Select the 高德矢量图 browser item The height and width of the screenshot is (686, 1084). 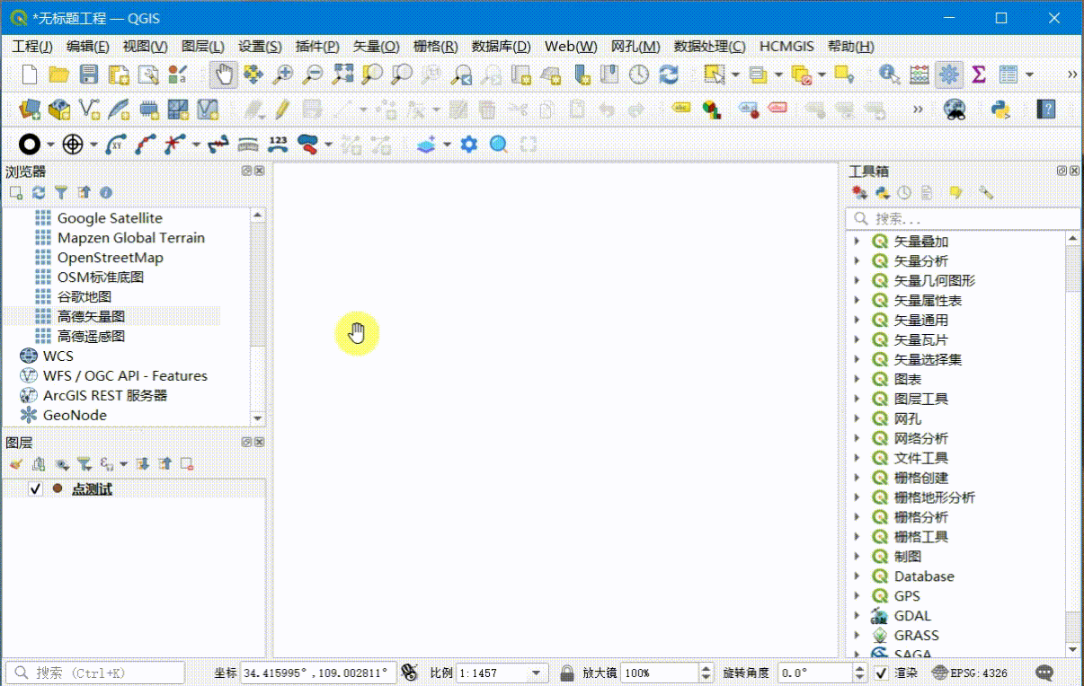pos(91,316)
